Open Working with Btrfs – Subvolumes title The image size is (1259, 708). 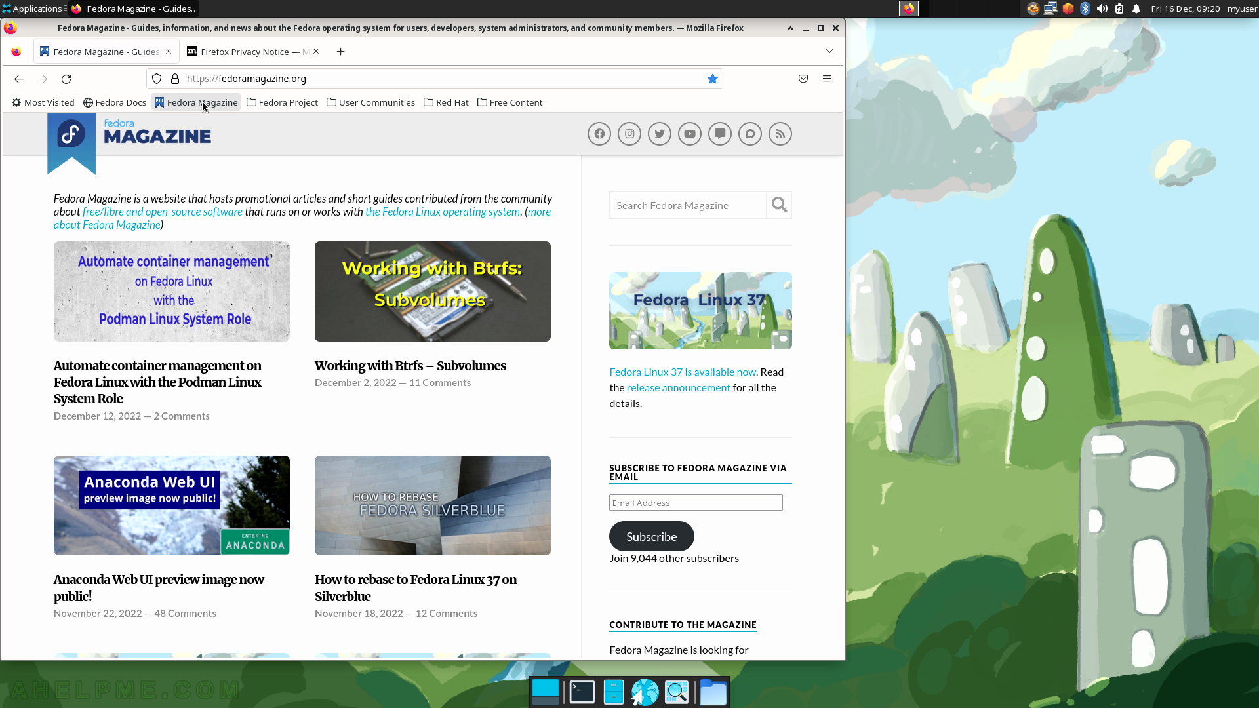click(410, 366)
